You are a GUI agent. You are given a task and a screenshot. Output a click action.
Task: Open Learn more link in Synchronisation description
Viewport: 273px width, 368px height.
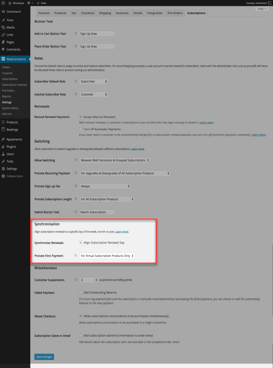click(122, 232)
